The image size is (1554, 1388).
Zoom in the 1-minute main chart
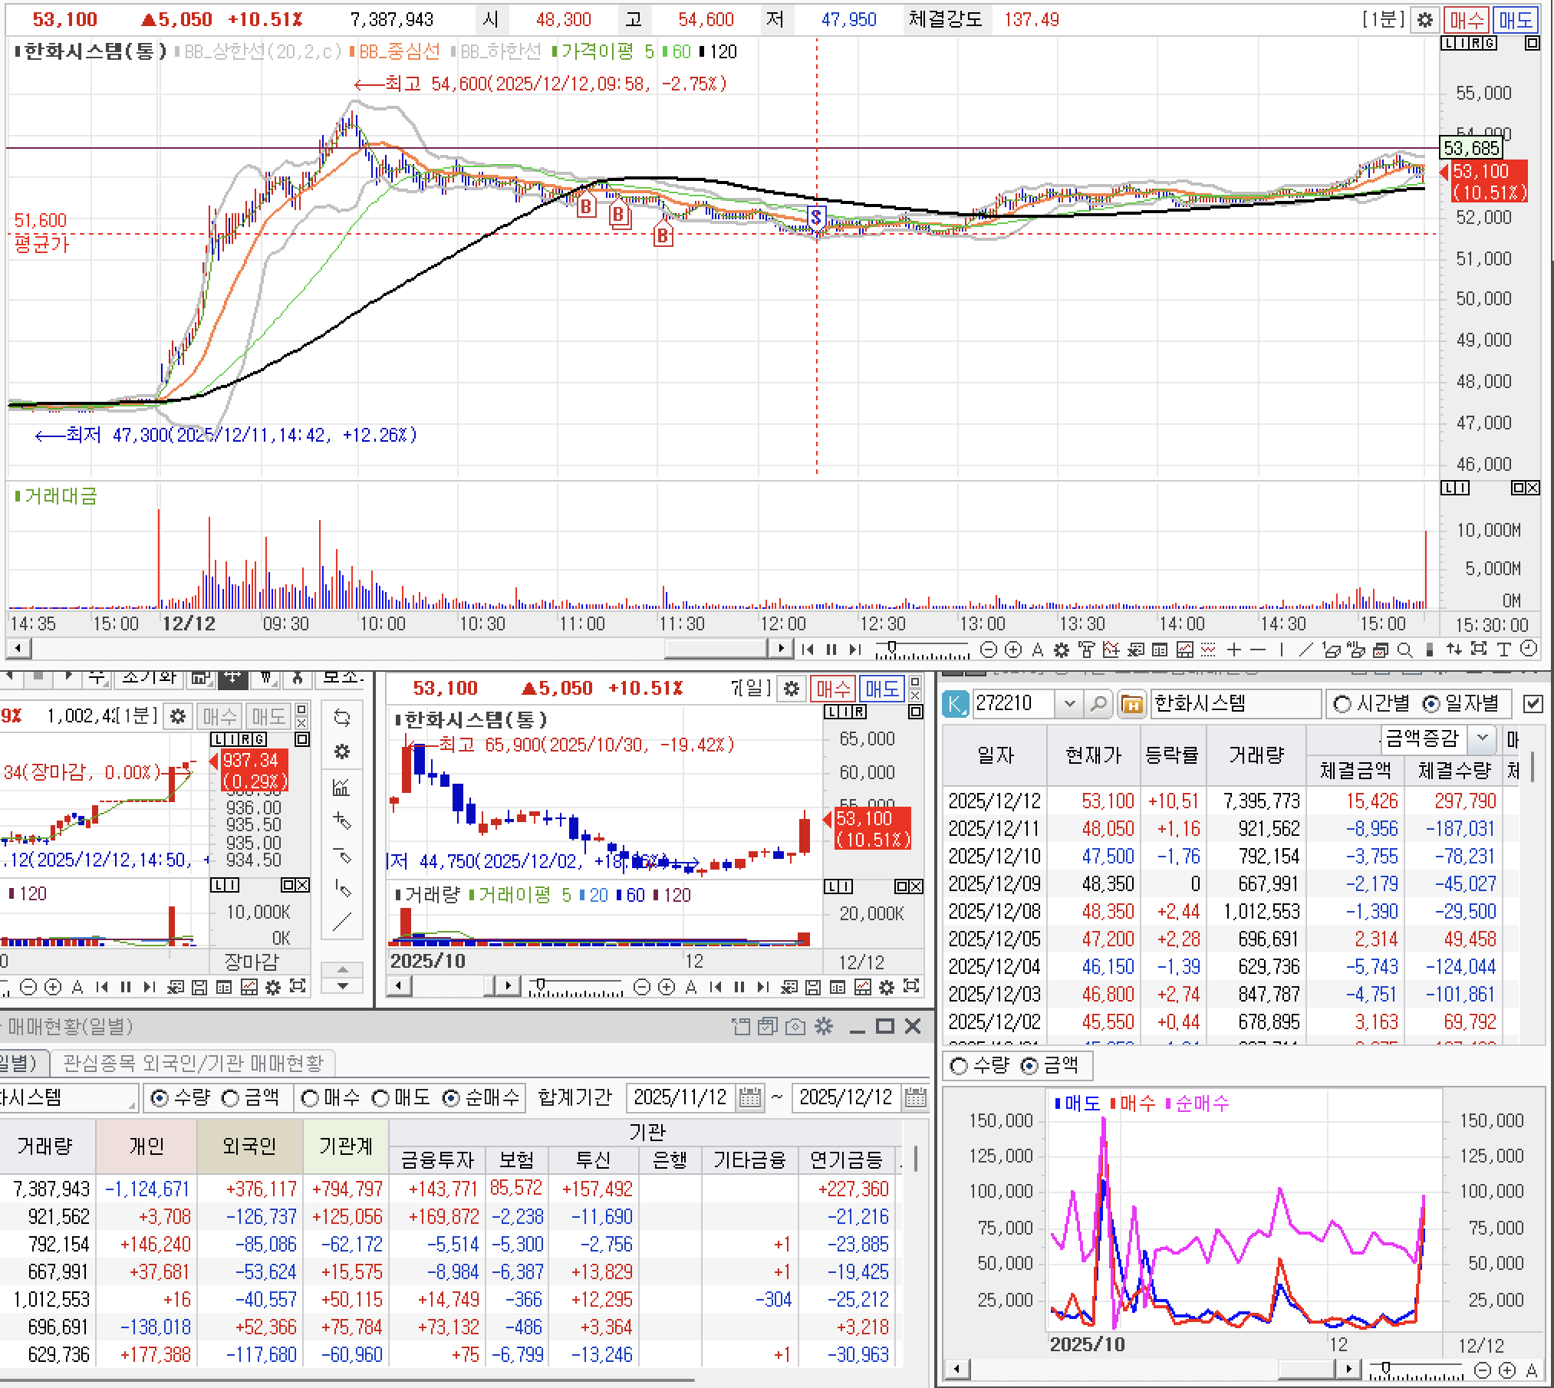(x=1013, y=650)
